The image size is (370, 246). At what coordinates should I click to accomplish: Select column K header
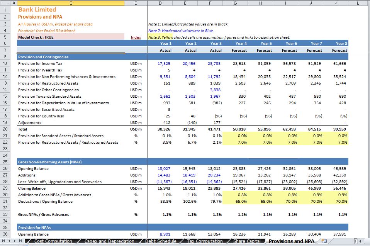tap(336, 3)
